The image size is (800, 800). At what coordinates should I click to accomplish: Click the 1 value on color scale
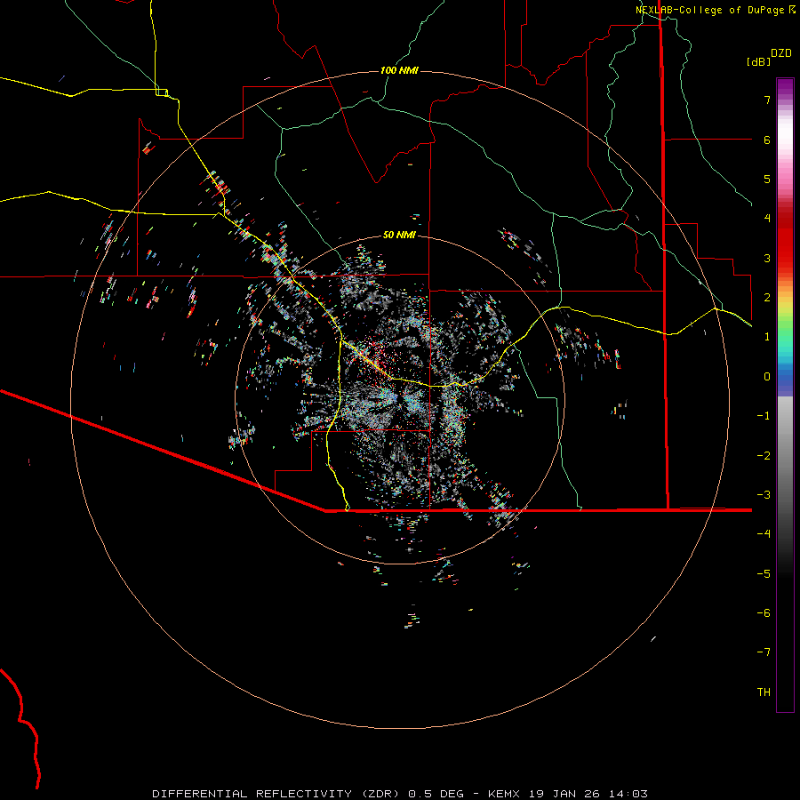(767, 337)
